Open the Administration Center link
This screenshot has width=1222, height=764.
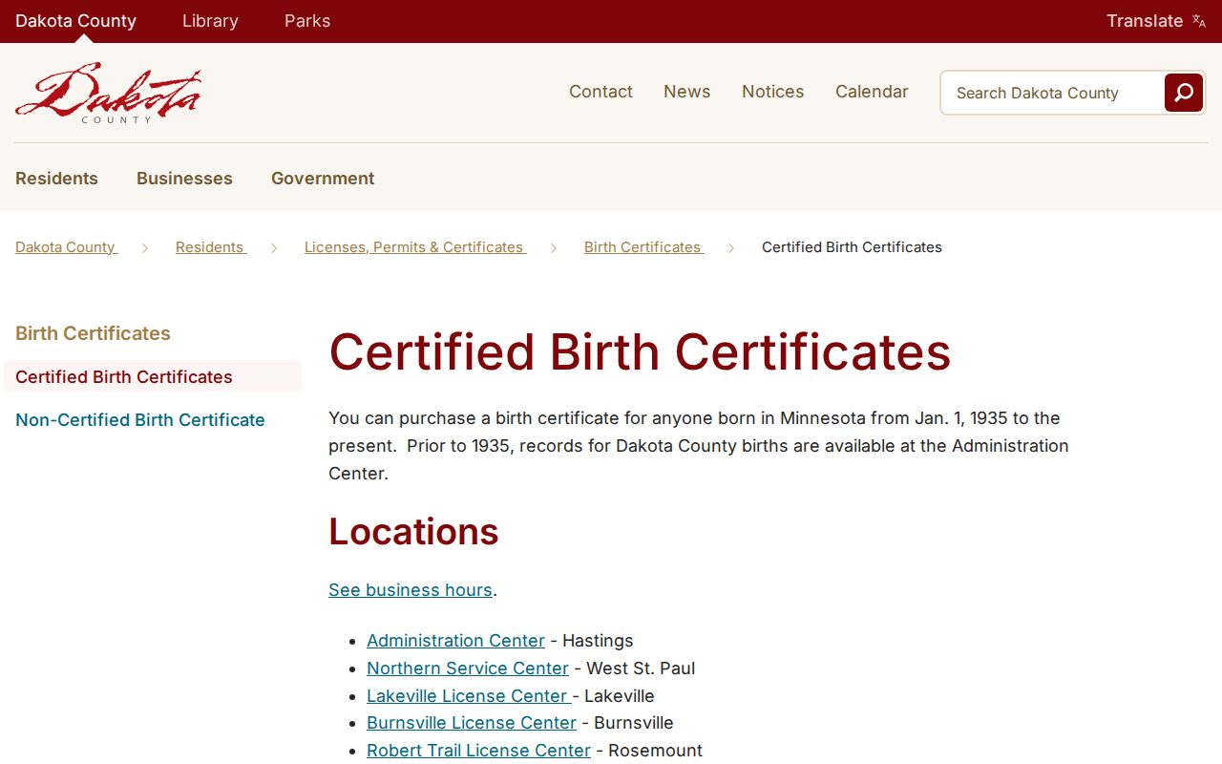(455, 641)
